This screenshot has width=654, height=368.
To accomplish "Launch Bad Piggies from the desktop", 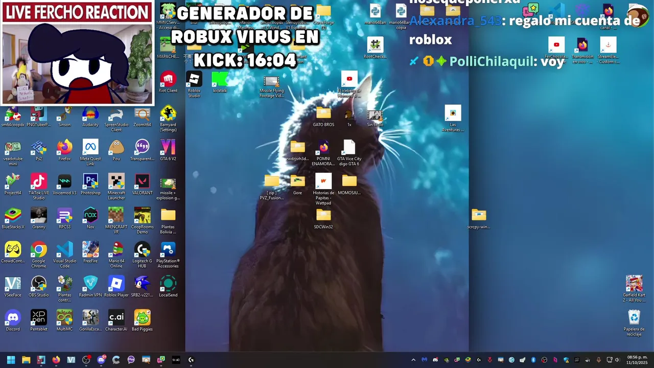I will coord(142,321).
